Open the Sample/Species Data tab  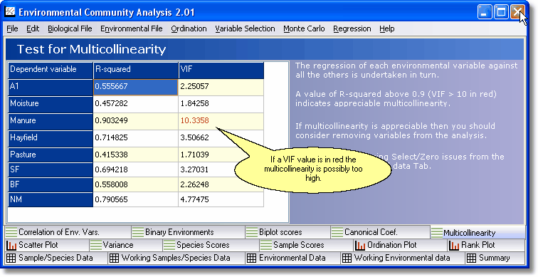pyautogui.click(x=56, y=258)
